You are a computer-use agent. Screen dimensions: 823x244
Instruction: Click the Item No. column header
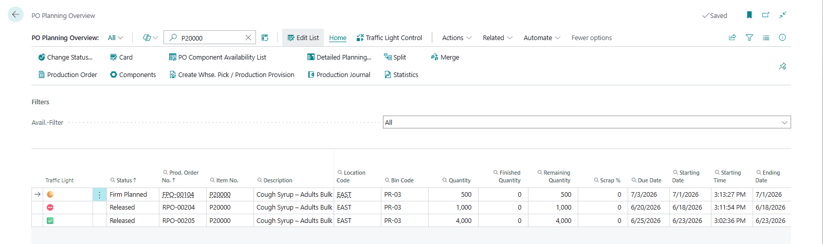tap(224, 180)
